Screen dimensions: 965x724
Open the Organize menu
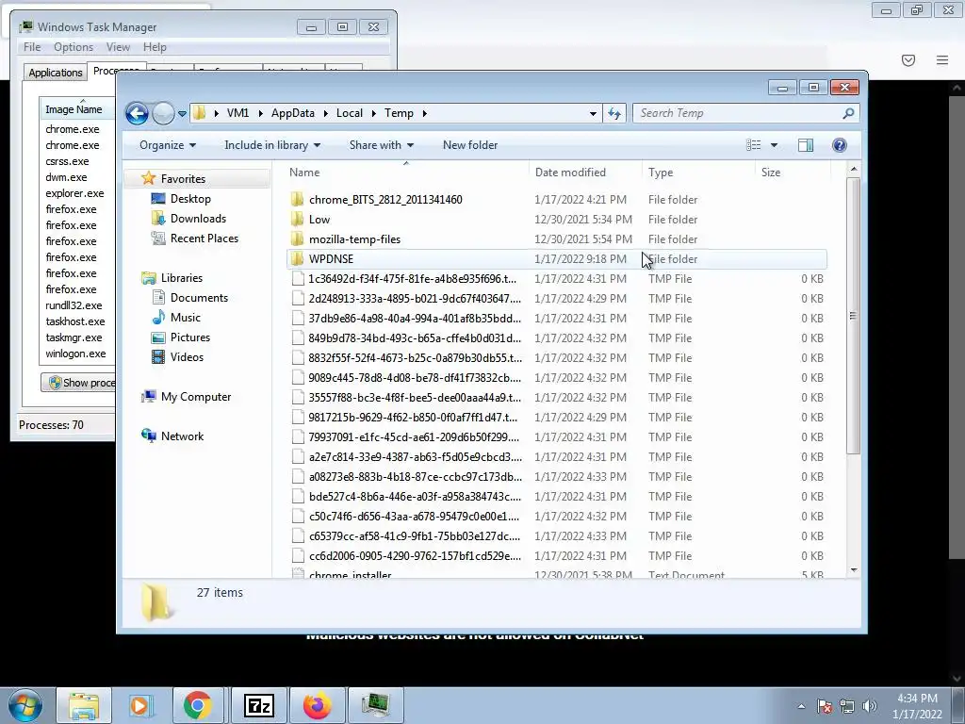168,145
